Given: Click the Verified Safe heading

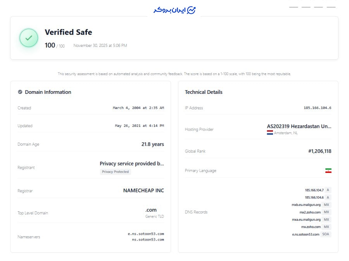Looking at the screenshot, I should [x=68, y=32].
